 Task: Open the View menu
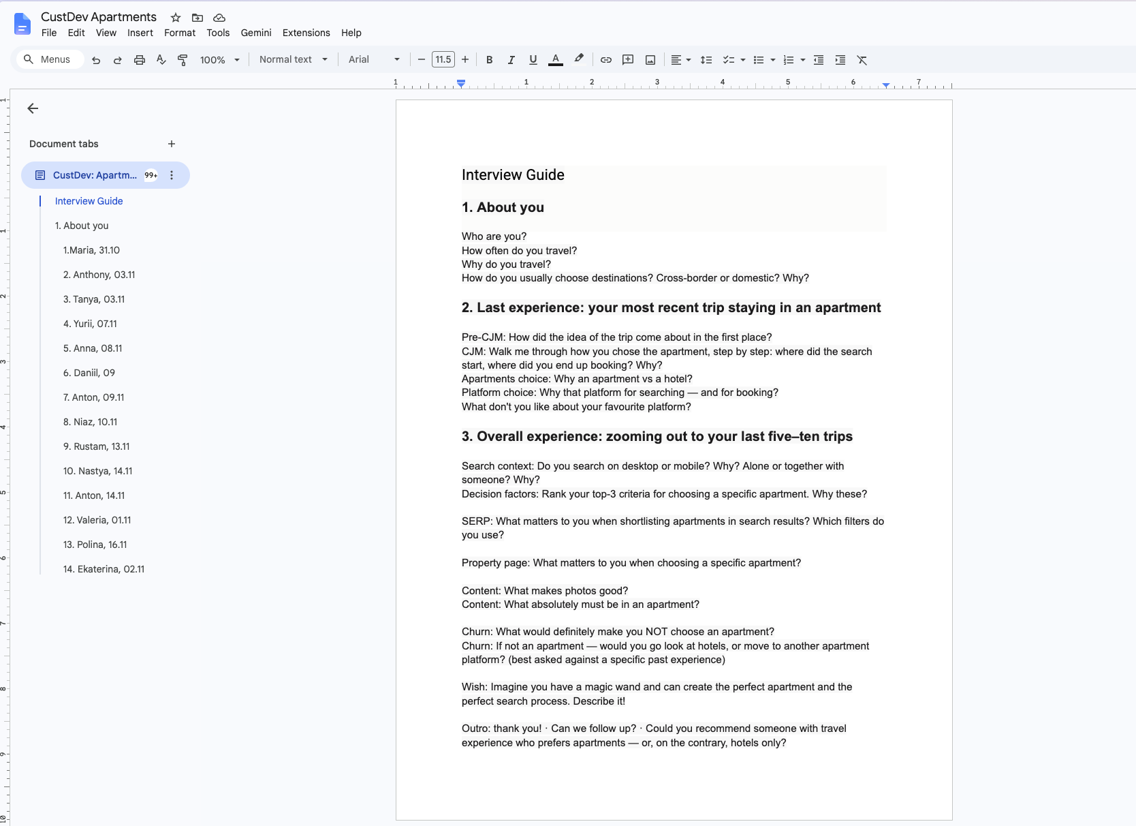106,33
